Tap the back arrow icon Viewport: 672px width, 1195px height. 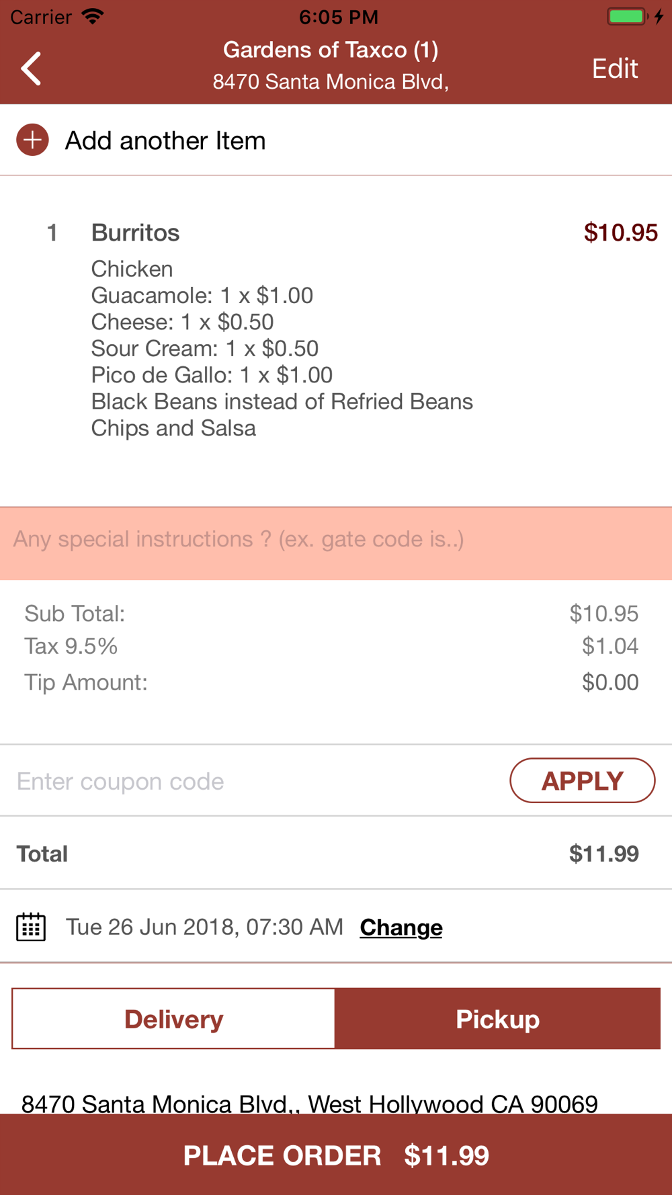[x=31, y=69]
